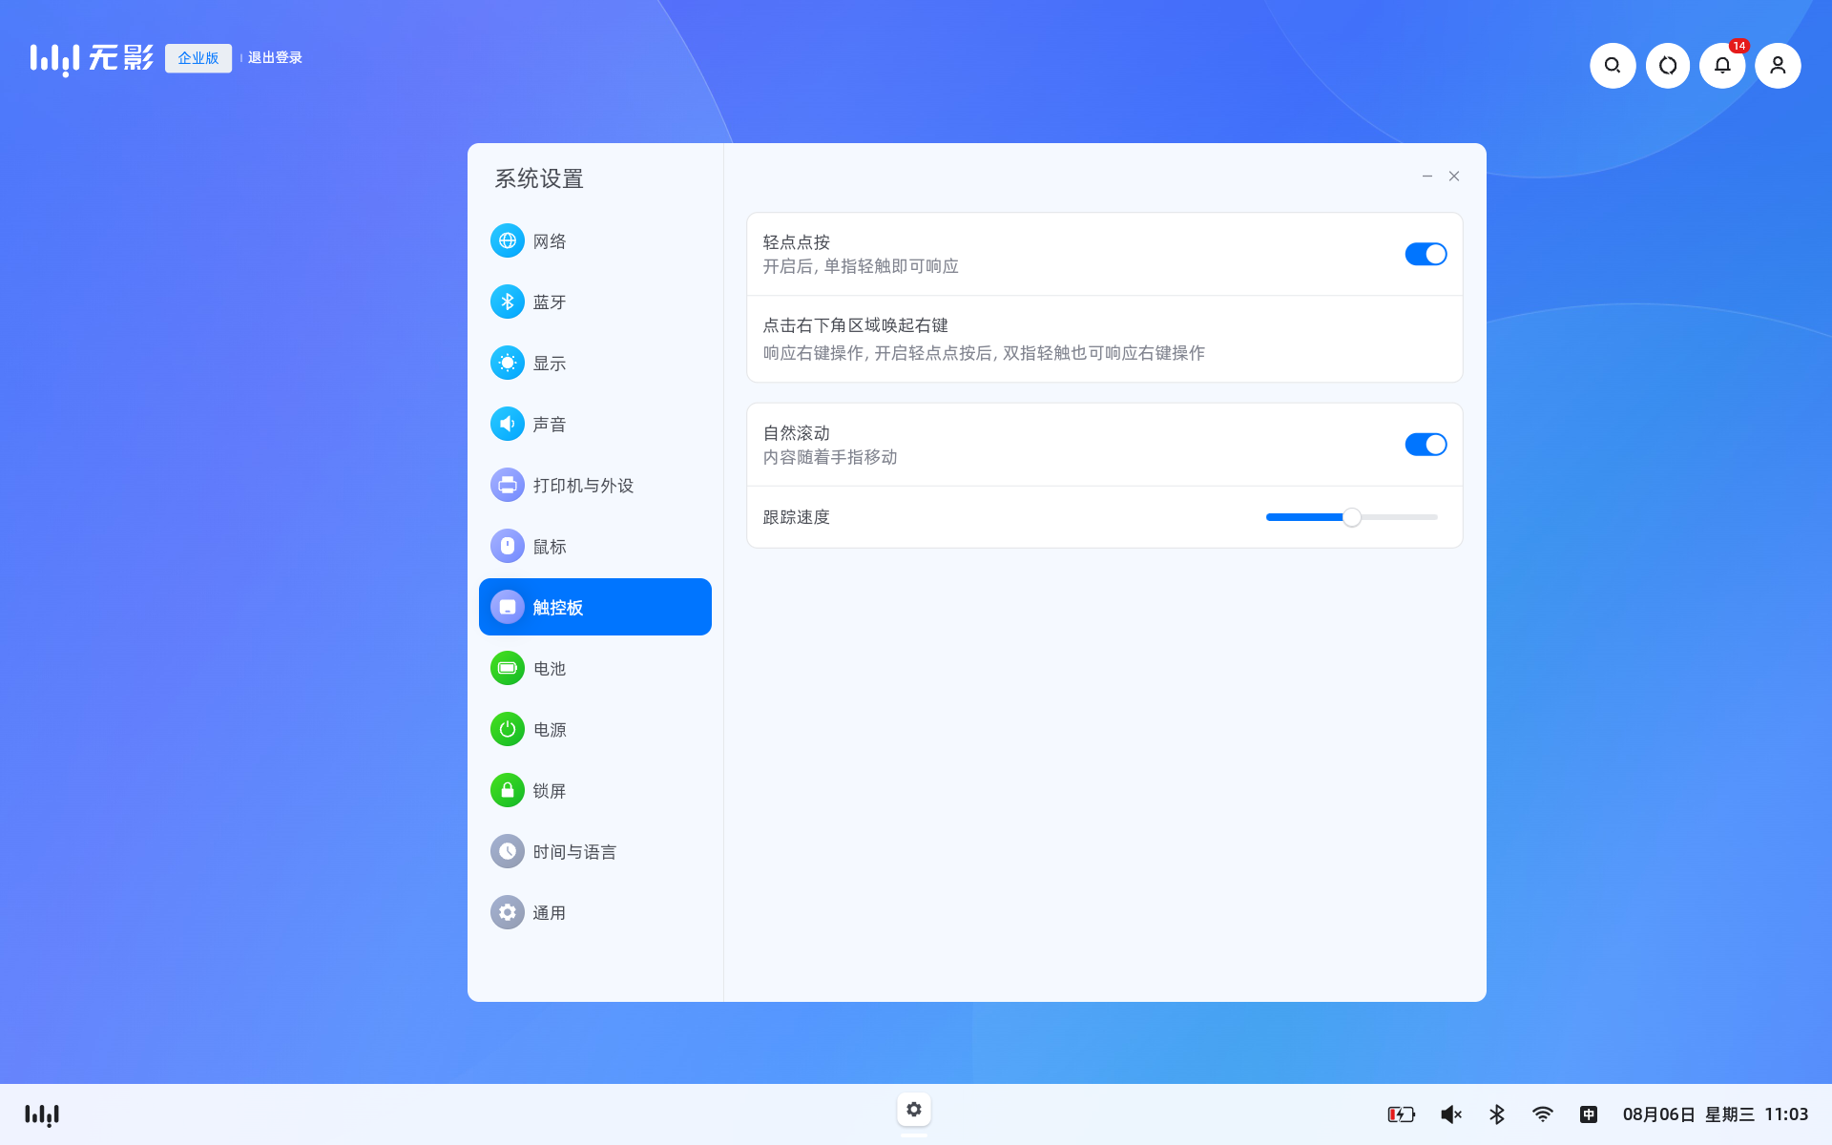Image resolution: width=1832 pixels, height=1145 pixels.
Task: Click the 触控板 touchpad icon
Action: [x=508, y=607]
